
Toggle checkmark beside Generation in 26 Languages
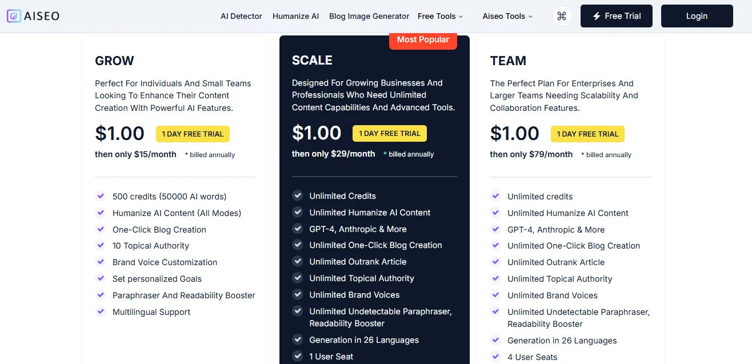298,339
